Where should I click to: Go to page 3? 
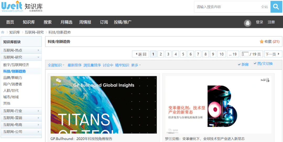point(168,54)
